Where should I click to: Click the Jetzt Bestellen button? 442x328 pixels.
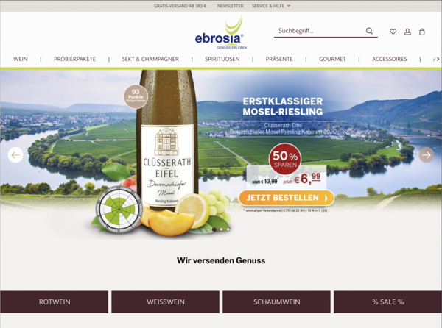coord(287,198)
